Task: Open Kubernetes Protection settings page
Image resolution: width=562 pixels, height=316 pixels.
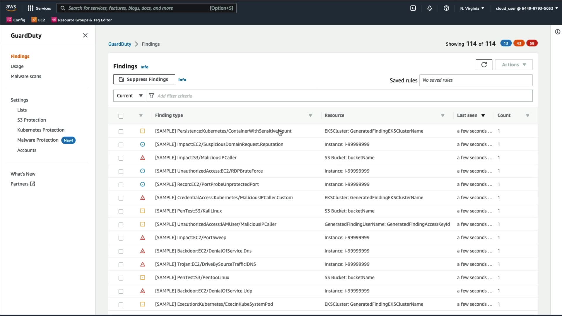Action: [41, 130]
